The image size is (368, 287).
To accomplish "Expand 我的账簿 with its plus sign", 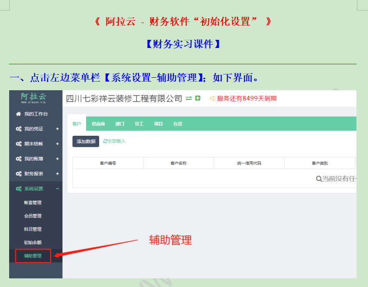I will (57, 159).
